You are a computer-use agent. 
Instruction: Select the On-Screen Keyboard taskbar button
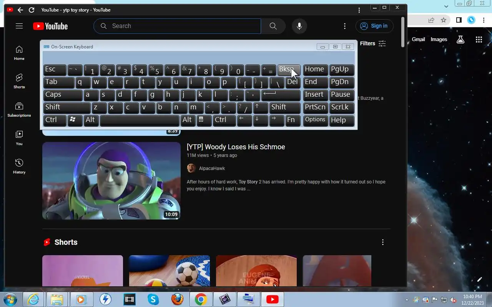pos(248,299)
